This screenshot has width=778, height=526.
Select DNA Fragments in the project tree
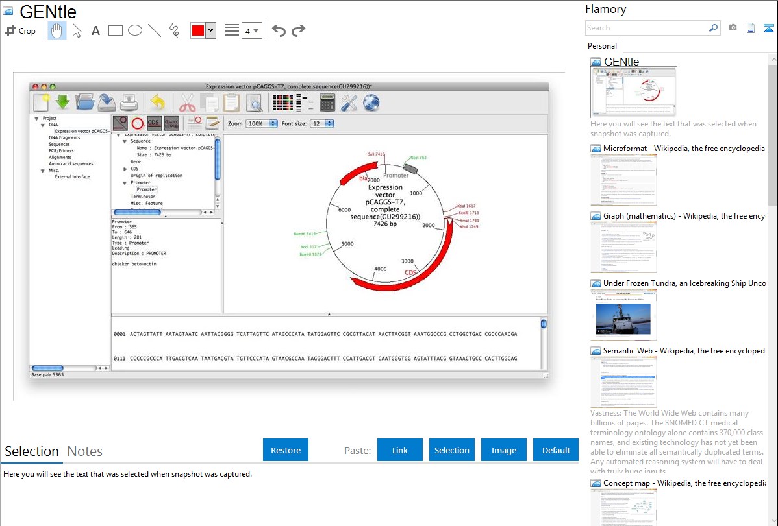pos(64,137)
